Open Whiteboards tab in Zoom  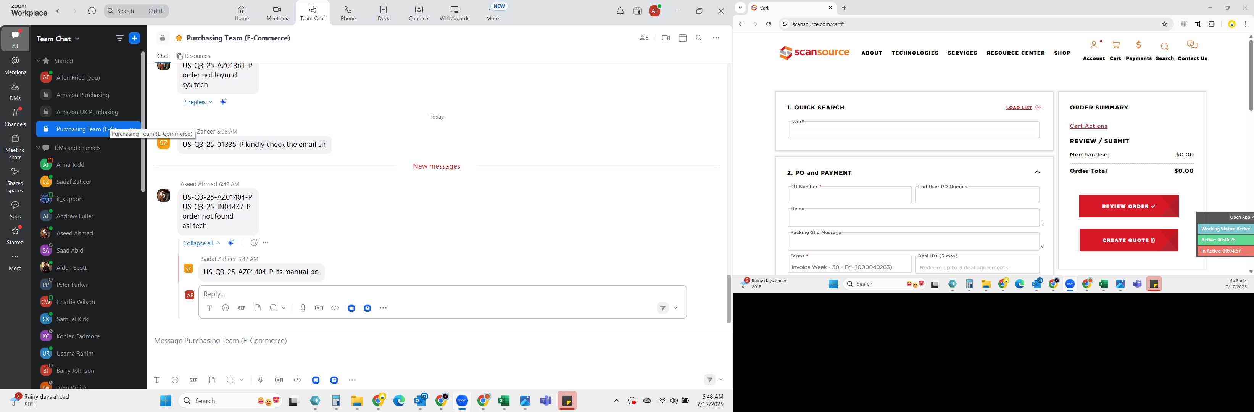click(x=454, y=13)
